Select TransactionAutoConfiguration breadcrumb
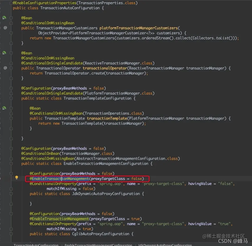This screenshot has width=252, height=246. pyautogui.click(x=36, y=245)
